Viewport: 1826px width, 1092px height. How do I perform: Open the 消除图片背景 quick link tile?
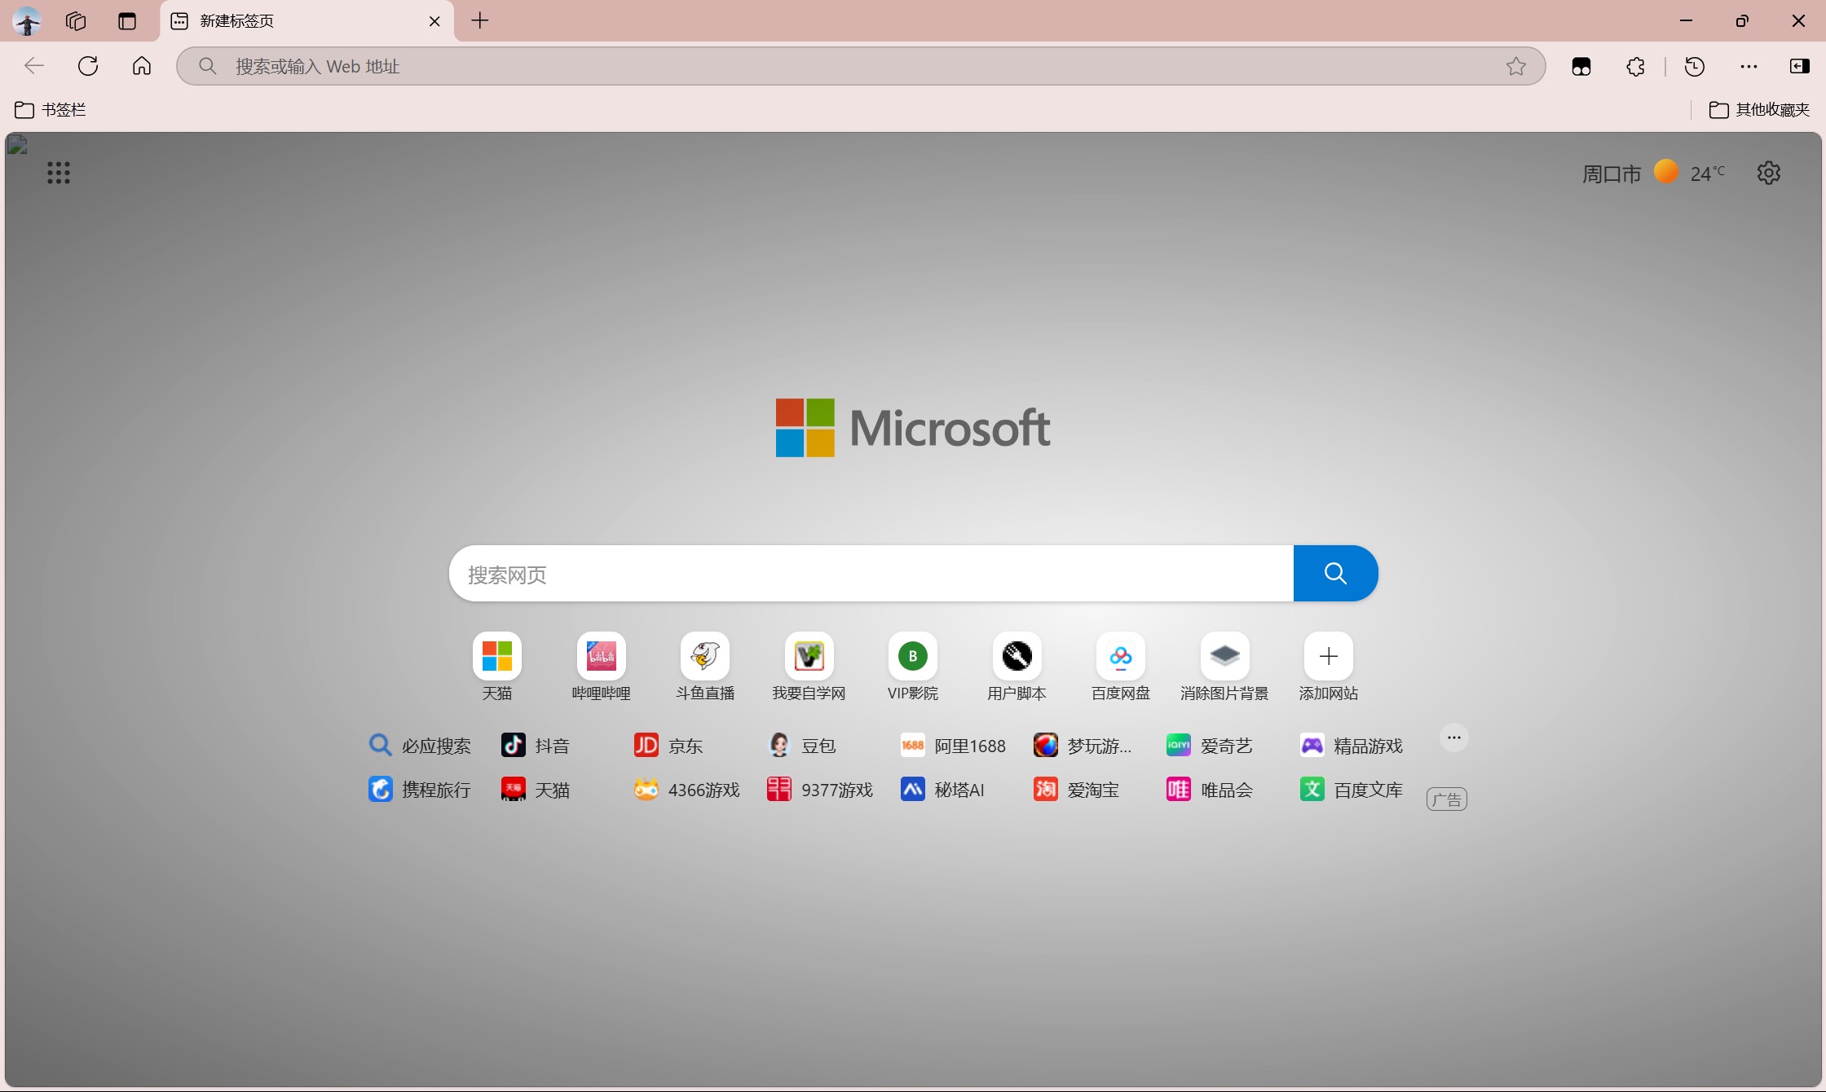pyautogui.click(x=1224, y=667)
